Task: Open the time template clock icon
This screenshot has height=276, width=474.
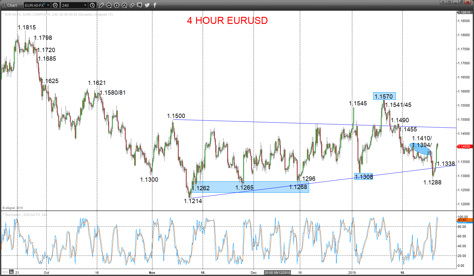Action: (x=92, y=5)
